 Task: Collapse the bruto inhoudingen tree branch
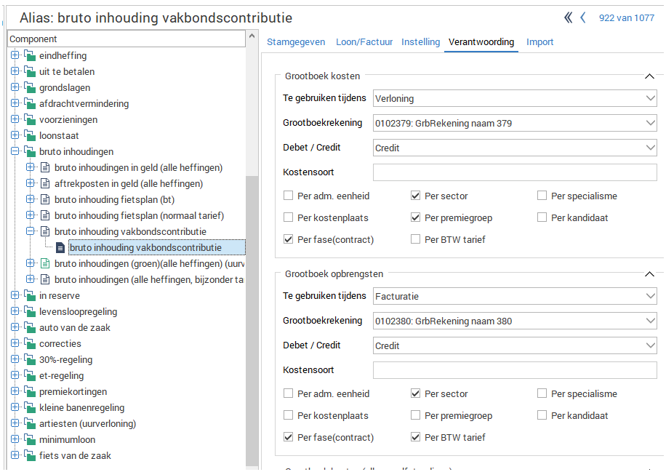[15, 151]
